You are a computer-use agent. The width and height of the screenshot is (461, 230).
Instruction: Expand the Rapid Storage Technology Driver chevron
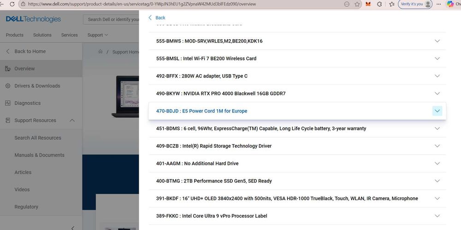[437, 146]
